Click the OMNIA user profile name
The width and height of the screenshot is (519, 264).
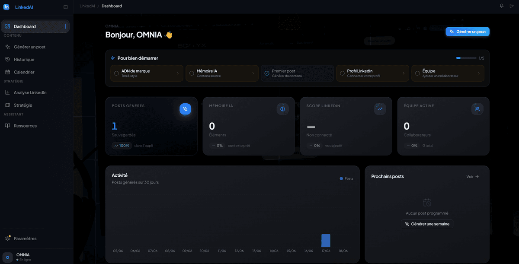pos(23,254)
